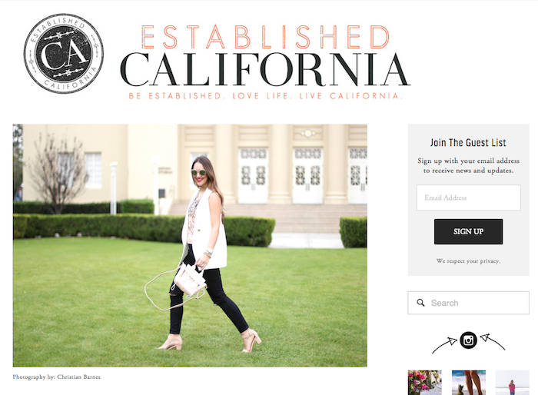Click the tagline 'Be Established. Love Life.'

point(211,96)
